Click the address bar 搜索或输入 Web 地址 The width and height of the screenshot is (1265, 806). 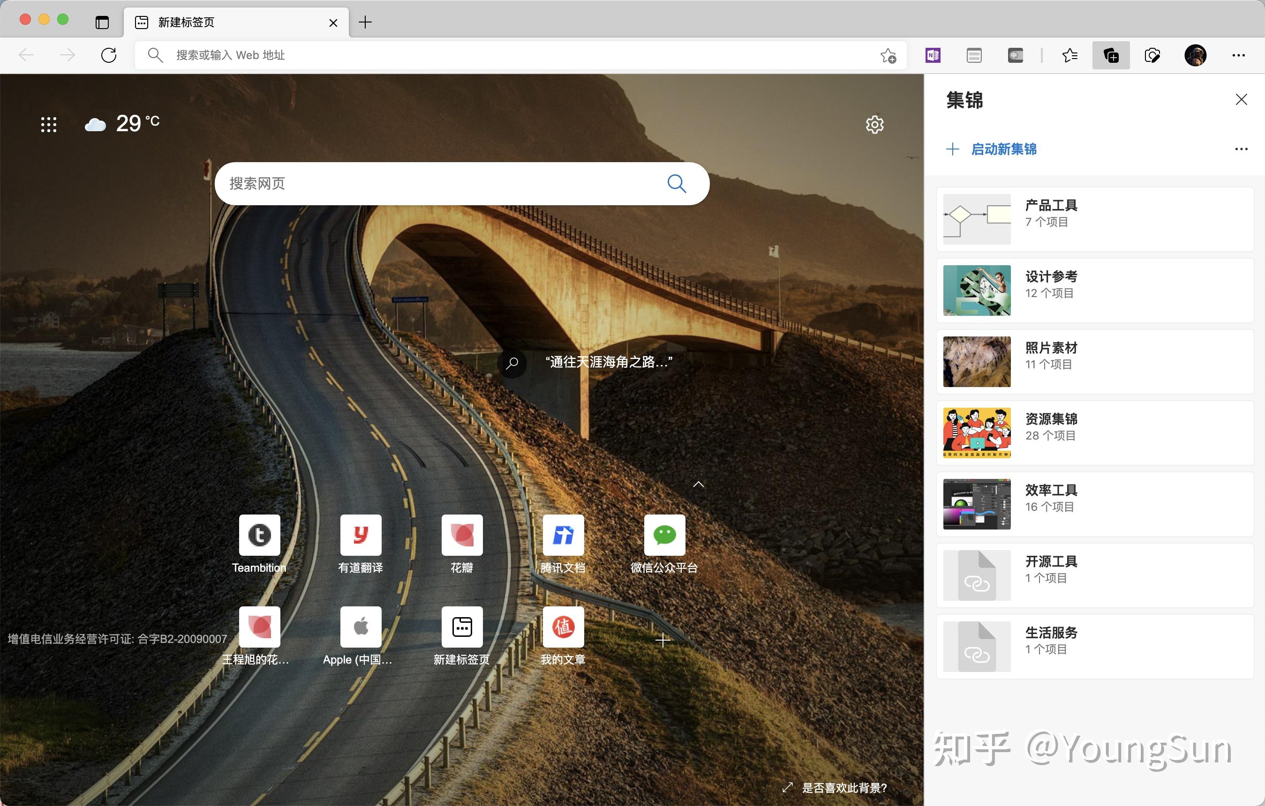pyautogui.click(x=520, y=55)
